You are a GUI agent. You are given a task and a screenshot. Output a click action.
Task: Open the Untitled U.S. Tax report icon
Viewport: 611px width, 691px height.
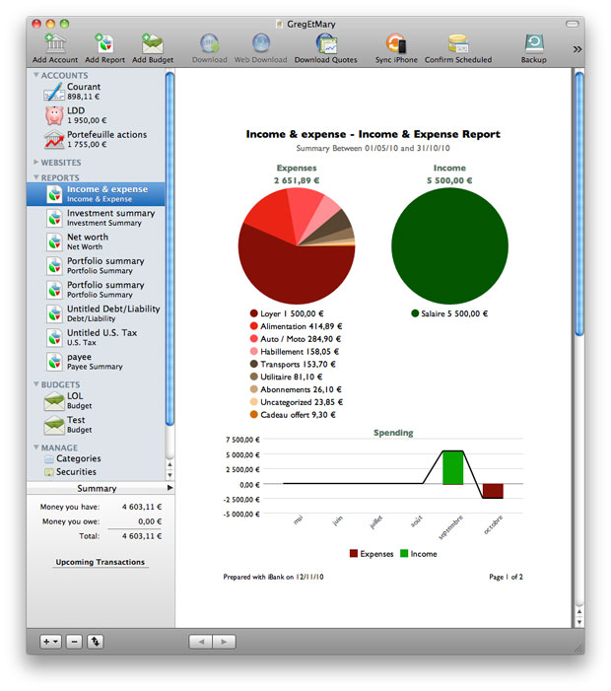tap(54, 337)
